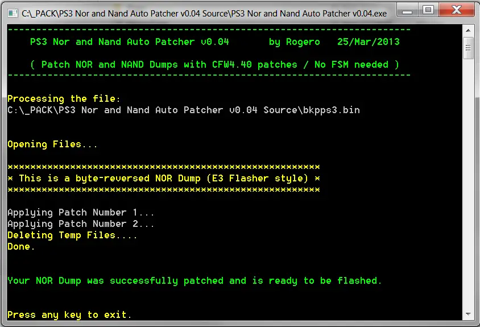The image size is (480, 327).
Task: Click the 'successfully patched' result message
Action: (195, 281)
